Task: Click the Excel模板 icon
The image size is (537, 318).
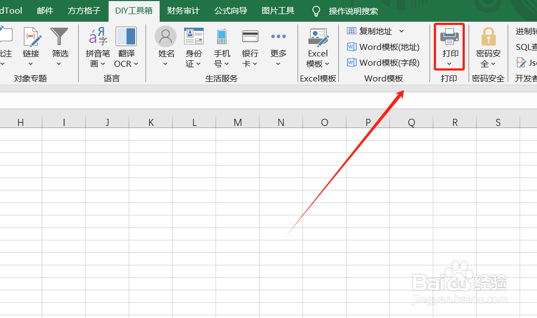Action: coord(318,37)
